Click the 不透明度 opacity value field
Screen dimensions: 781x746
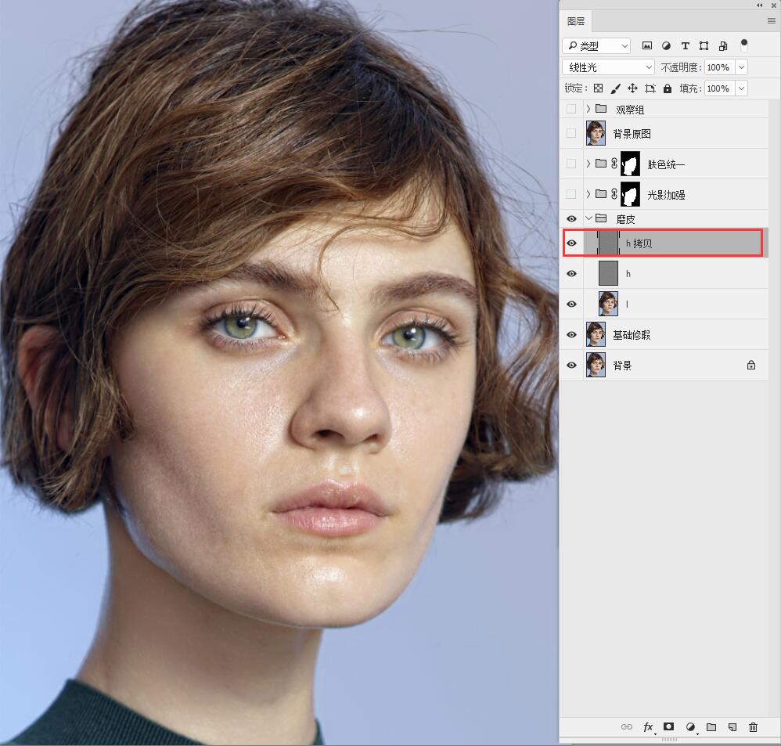pyautogui.click(x=720, y=67)
